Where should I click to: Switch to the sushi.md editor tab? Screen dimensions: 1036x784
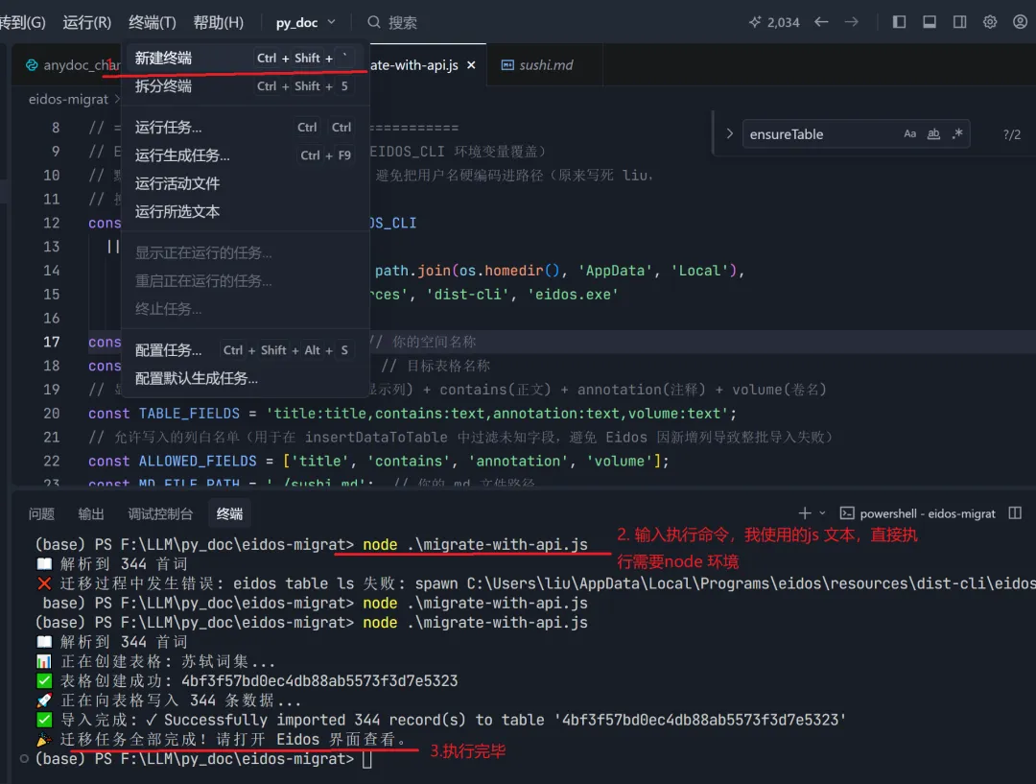[545, 65]
